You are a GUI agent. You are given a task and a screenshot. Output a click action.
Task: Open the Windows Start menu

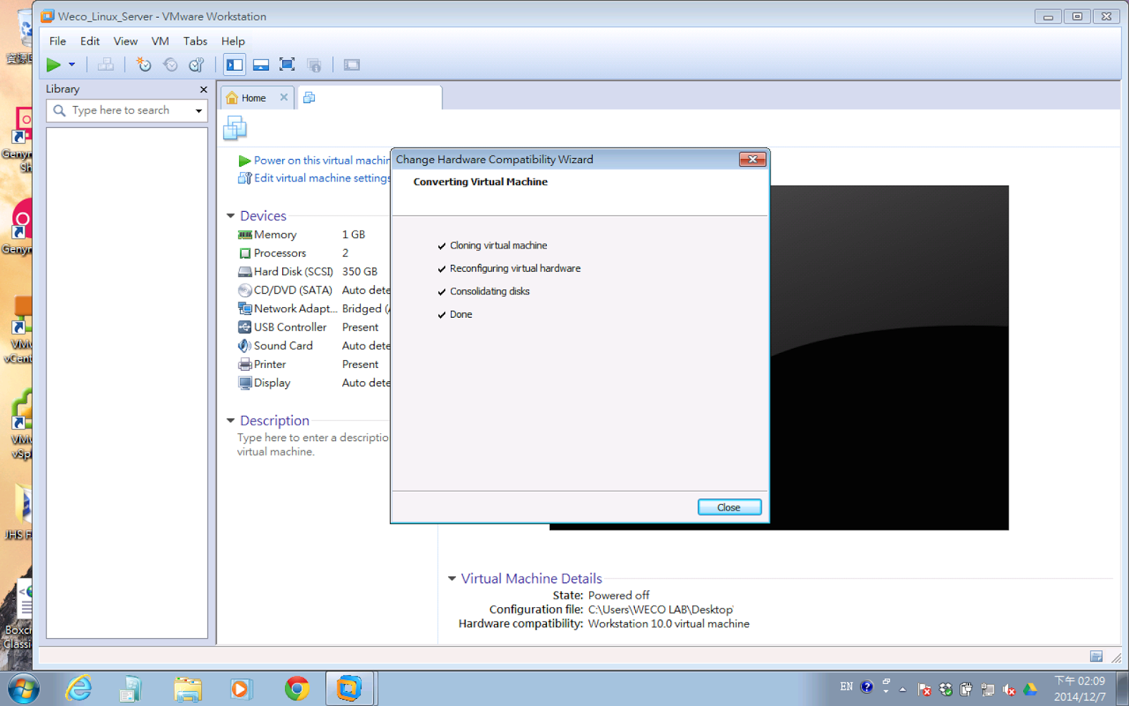[23, 688]
